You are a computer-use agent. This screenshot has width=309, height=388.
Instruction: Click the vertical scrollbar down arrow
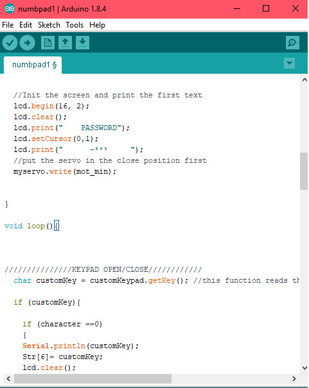305,368
